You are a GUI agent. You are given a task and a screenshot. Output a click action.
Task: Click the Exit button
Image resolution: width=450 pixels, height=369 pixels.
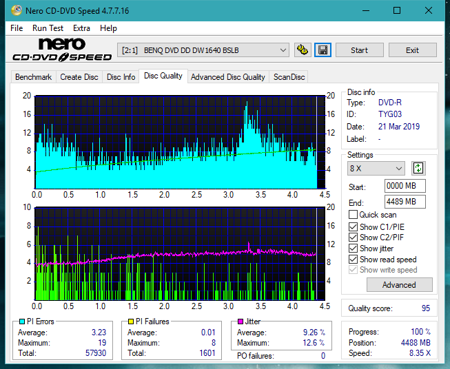[x=412, y=50]
